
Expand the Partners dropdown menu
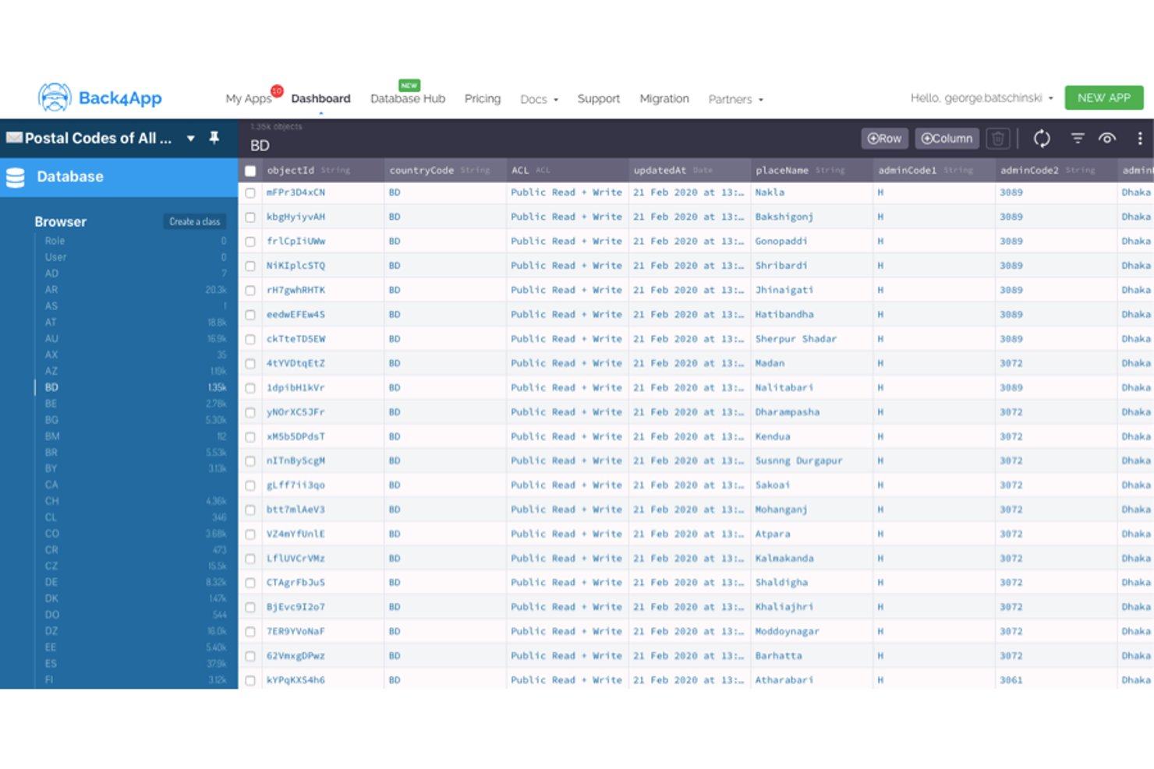point(735,99)
